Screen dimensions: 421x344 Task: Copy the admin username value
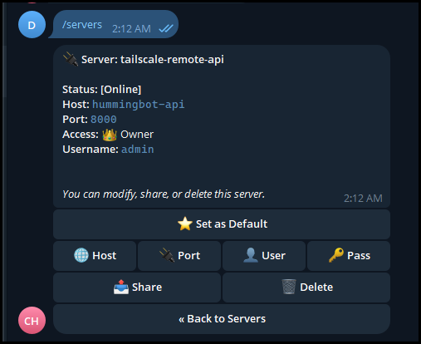(138, 150)
